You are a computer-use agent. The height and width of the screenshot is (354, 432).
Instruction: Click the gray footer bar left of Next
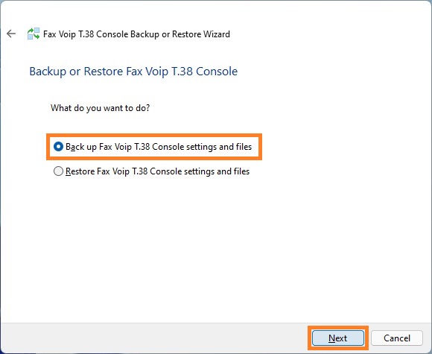click(x=154, y=338)
